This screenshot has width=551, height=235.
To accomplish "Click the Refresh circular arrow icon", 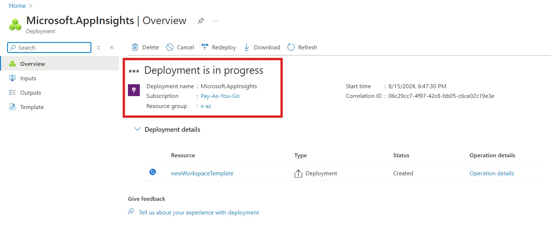I will coord(291,47).
